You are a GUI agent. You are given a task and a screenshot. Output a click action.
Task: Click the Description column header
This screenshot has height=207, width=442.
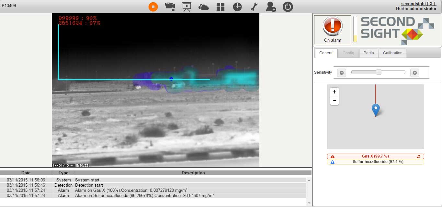pos(193,173)
